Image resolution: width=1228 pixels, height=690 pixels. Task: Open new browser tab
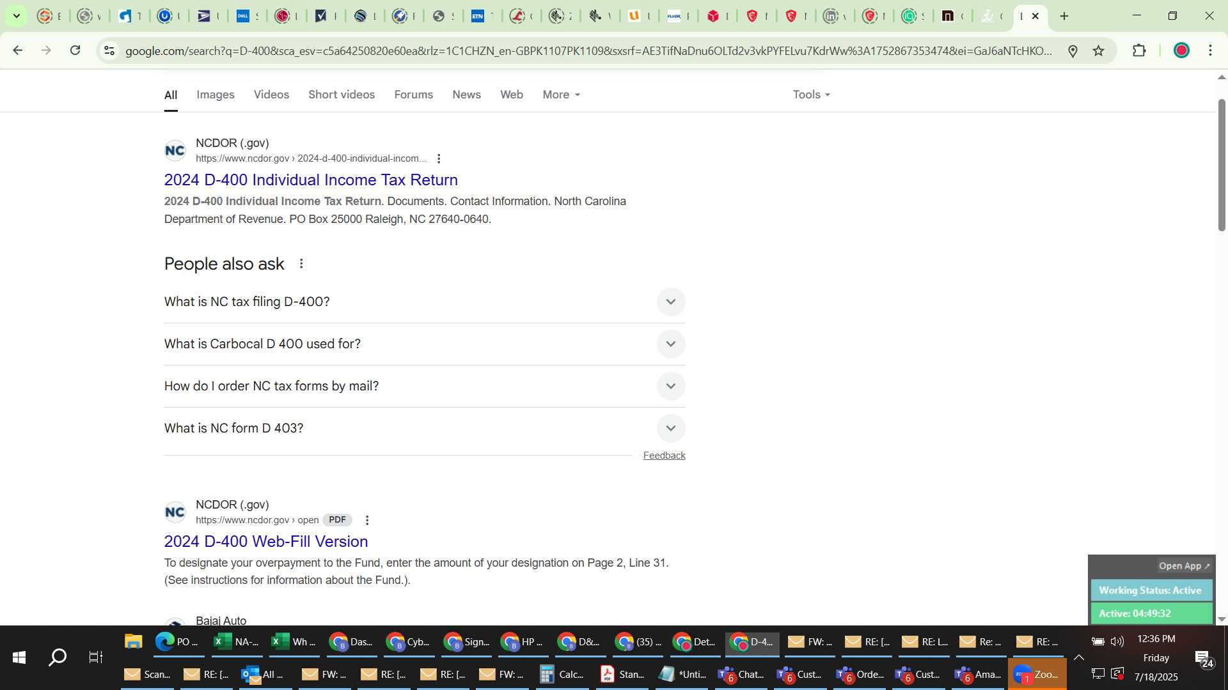[x=1064, y=16]
